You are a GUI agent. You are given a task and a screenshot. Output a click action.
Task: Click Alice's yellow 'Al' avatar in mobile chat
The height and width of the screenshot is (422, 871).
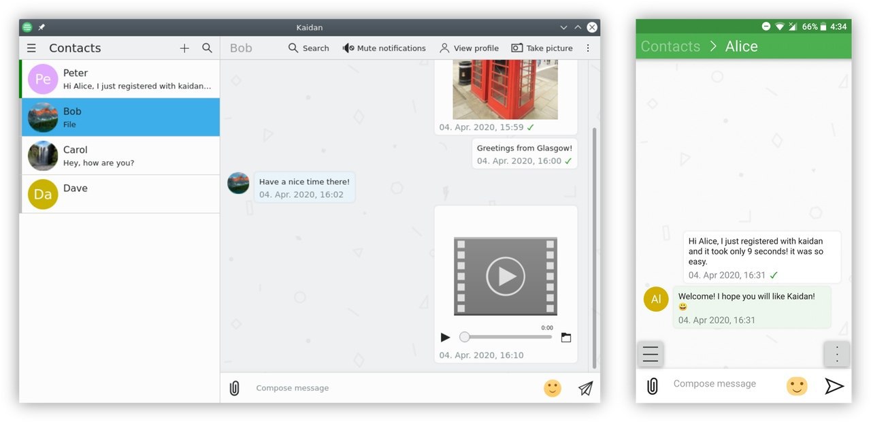tap(656, 299)
